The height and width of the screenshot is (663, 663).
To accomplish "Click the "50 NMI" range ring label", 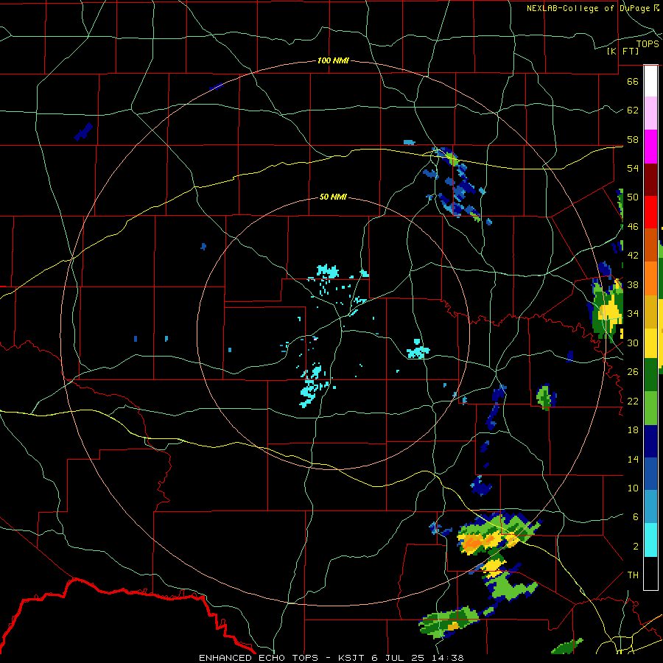I will 333,197.
